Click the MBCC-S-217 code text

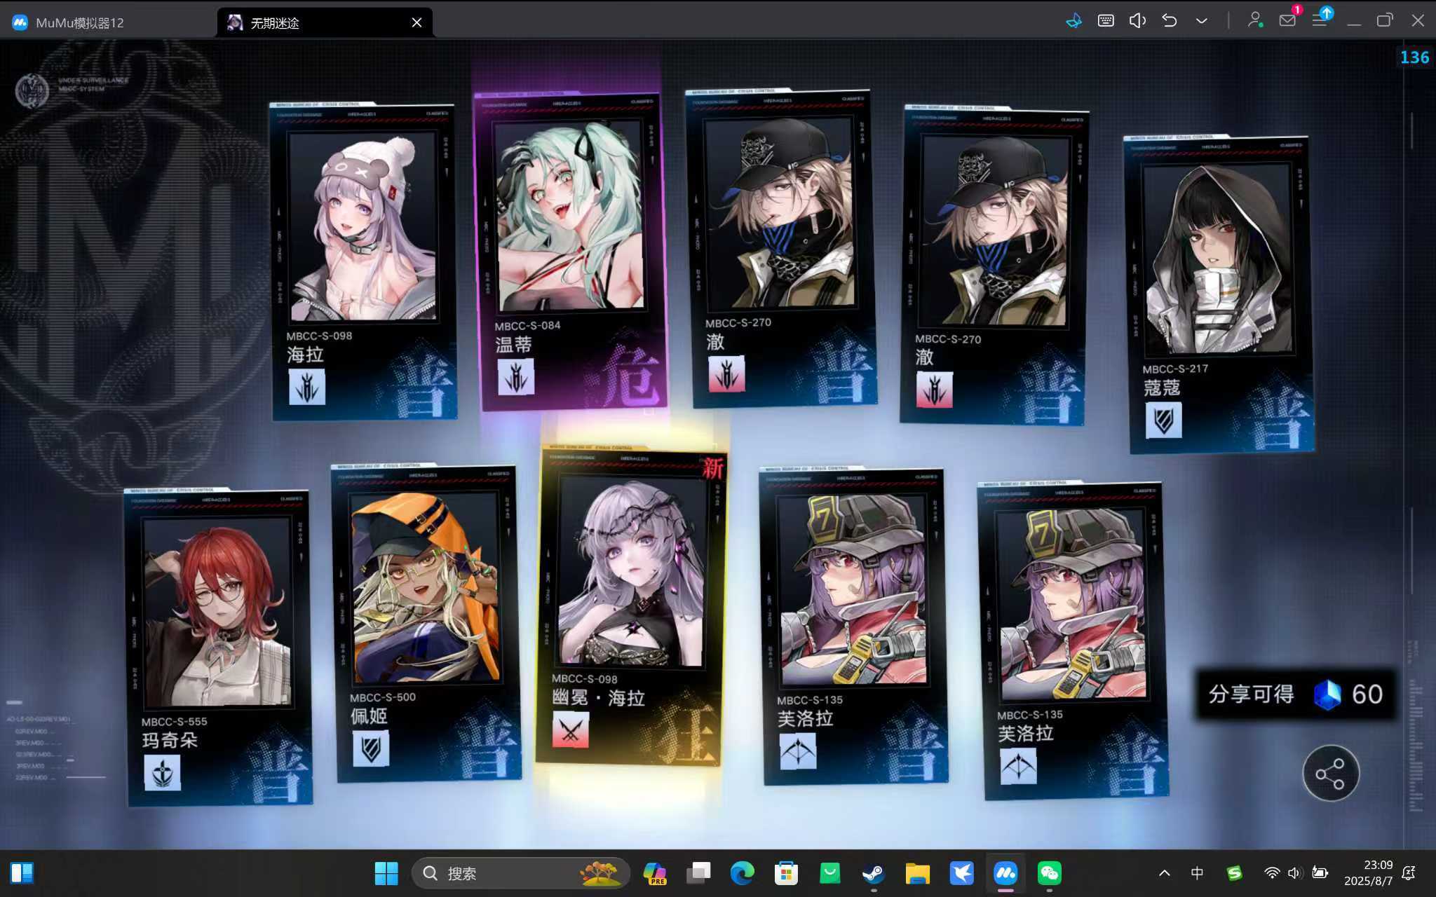tap(1175, 369)
